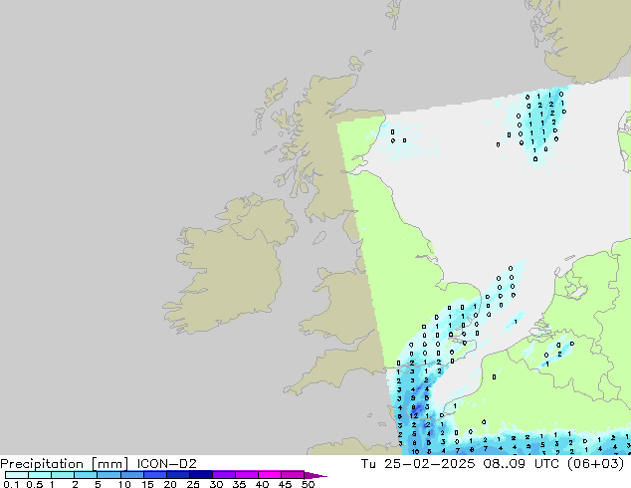Click the '45' legend scale label
Image resolution: width=631 pixels, height=488 pixels.
[x=285, y=484]
